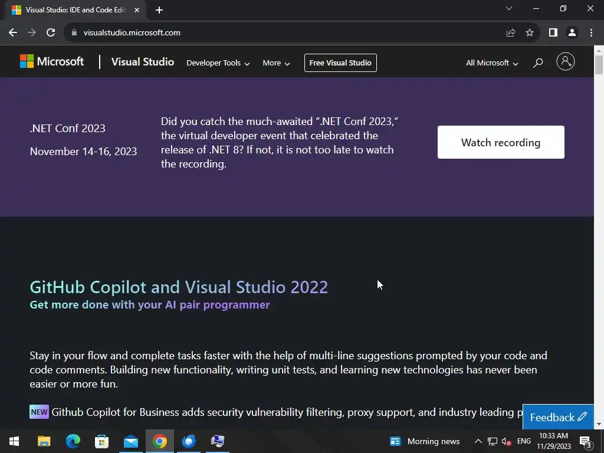Open the remote desktop monitor taskbar icon
The width and height of the screenshot is (604, 453).
click(218, 441)
